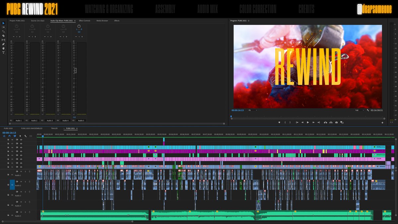Click the Add Marker button in Program monitor

click(279, 122)
